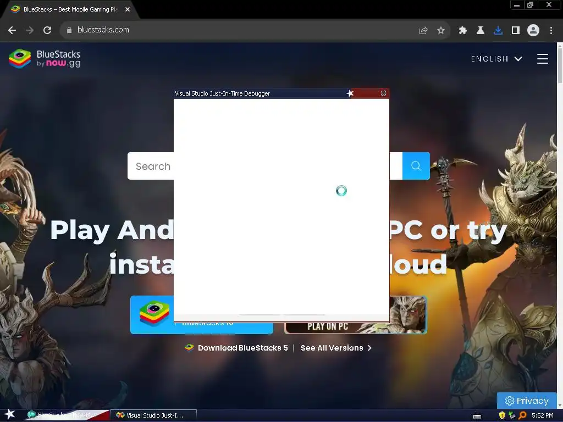Click the shield security tray icon
Image resolution: width=563 pixels, height=422 pixels.
click(x=502, y=415)
